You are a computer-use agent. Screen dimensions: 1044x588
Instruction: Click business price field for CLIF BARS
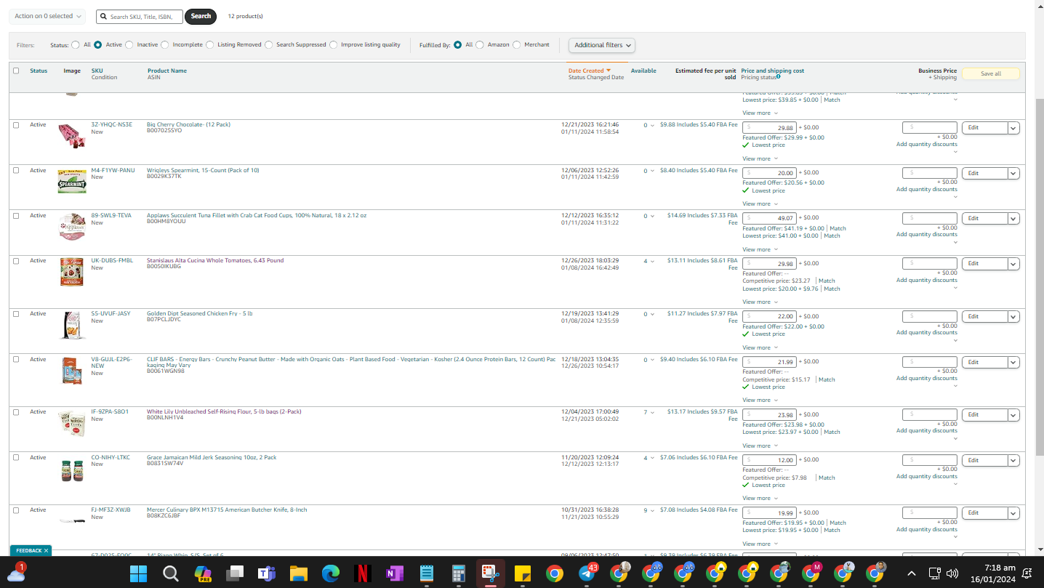tap(930, 362)
